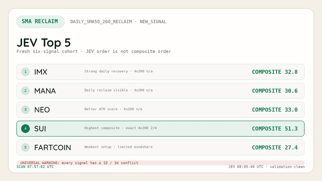Click COMPOSITE 32.8 value
Screen dimensions: 322x181
pyautogui.click(x=275, y=72)
